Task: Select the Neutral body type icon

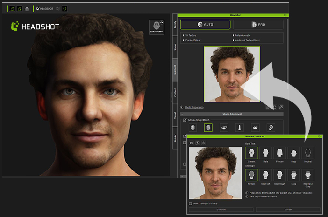Action: pyautogui.click(x=308, y=153)
